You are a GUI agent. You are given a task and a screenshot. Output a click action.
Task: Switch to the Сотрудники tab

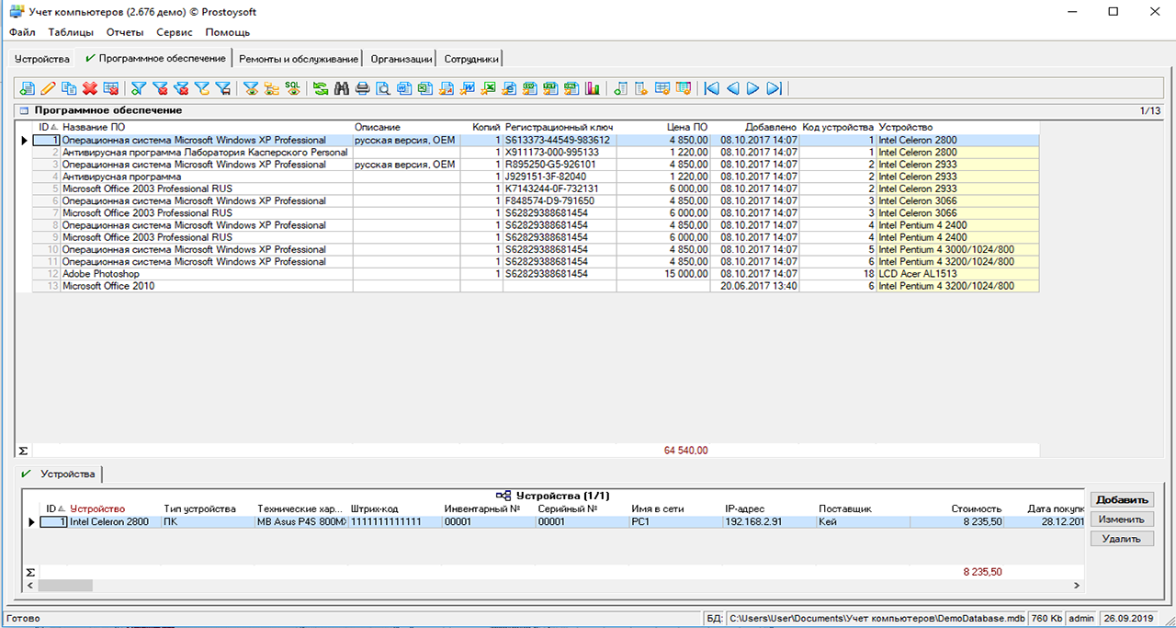(471, 59)
